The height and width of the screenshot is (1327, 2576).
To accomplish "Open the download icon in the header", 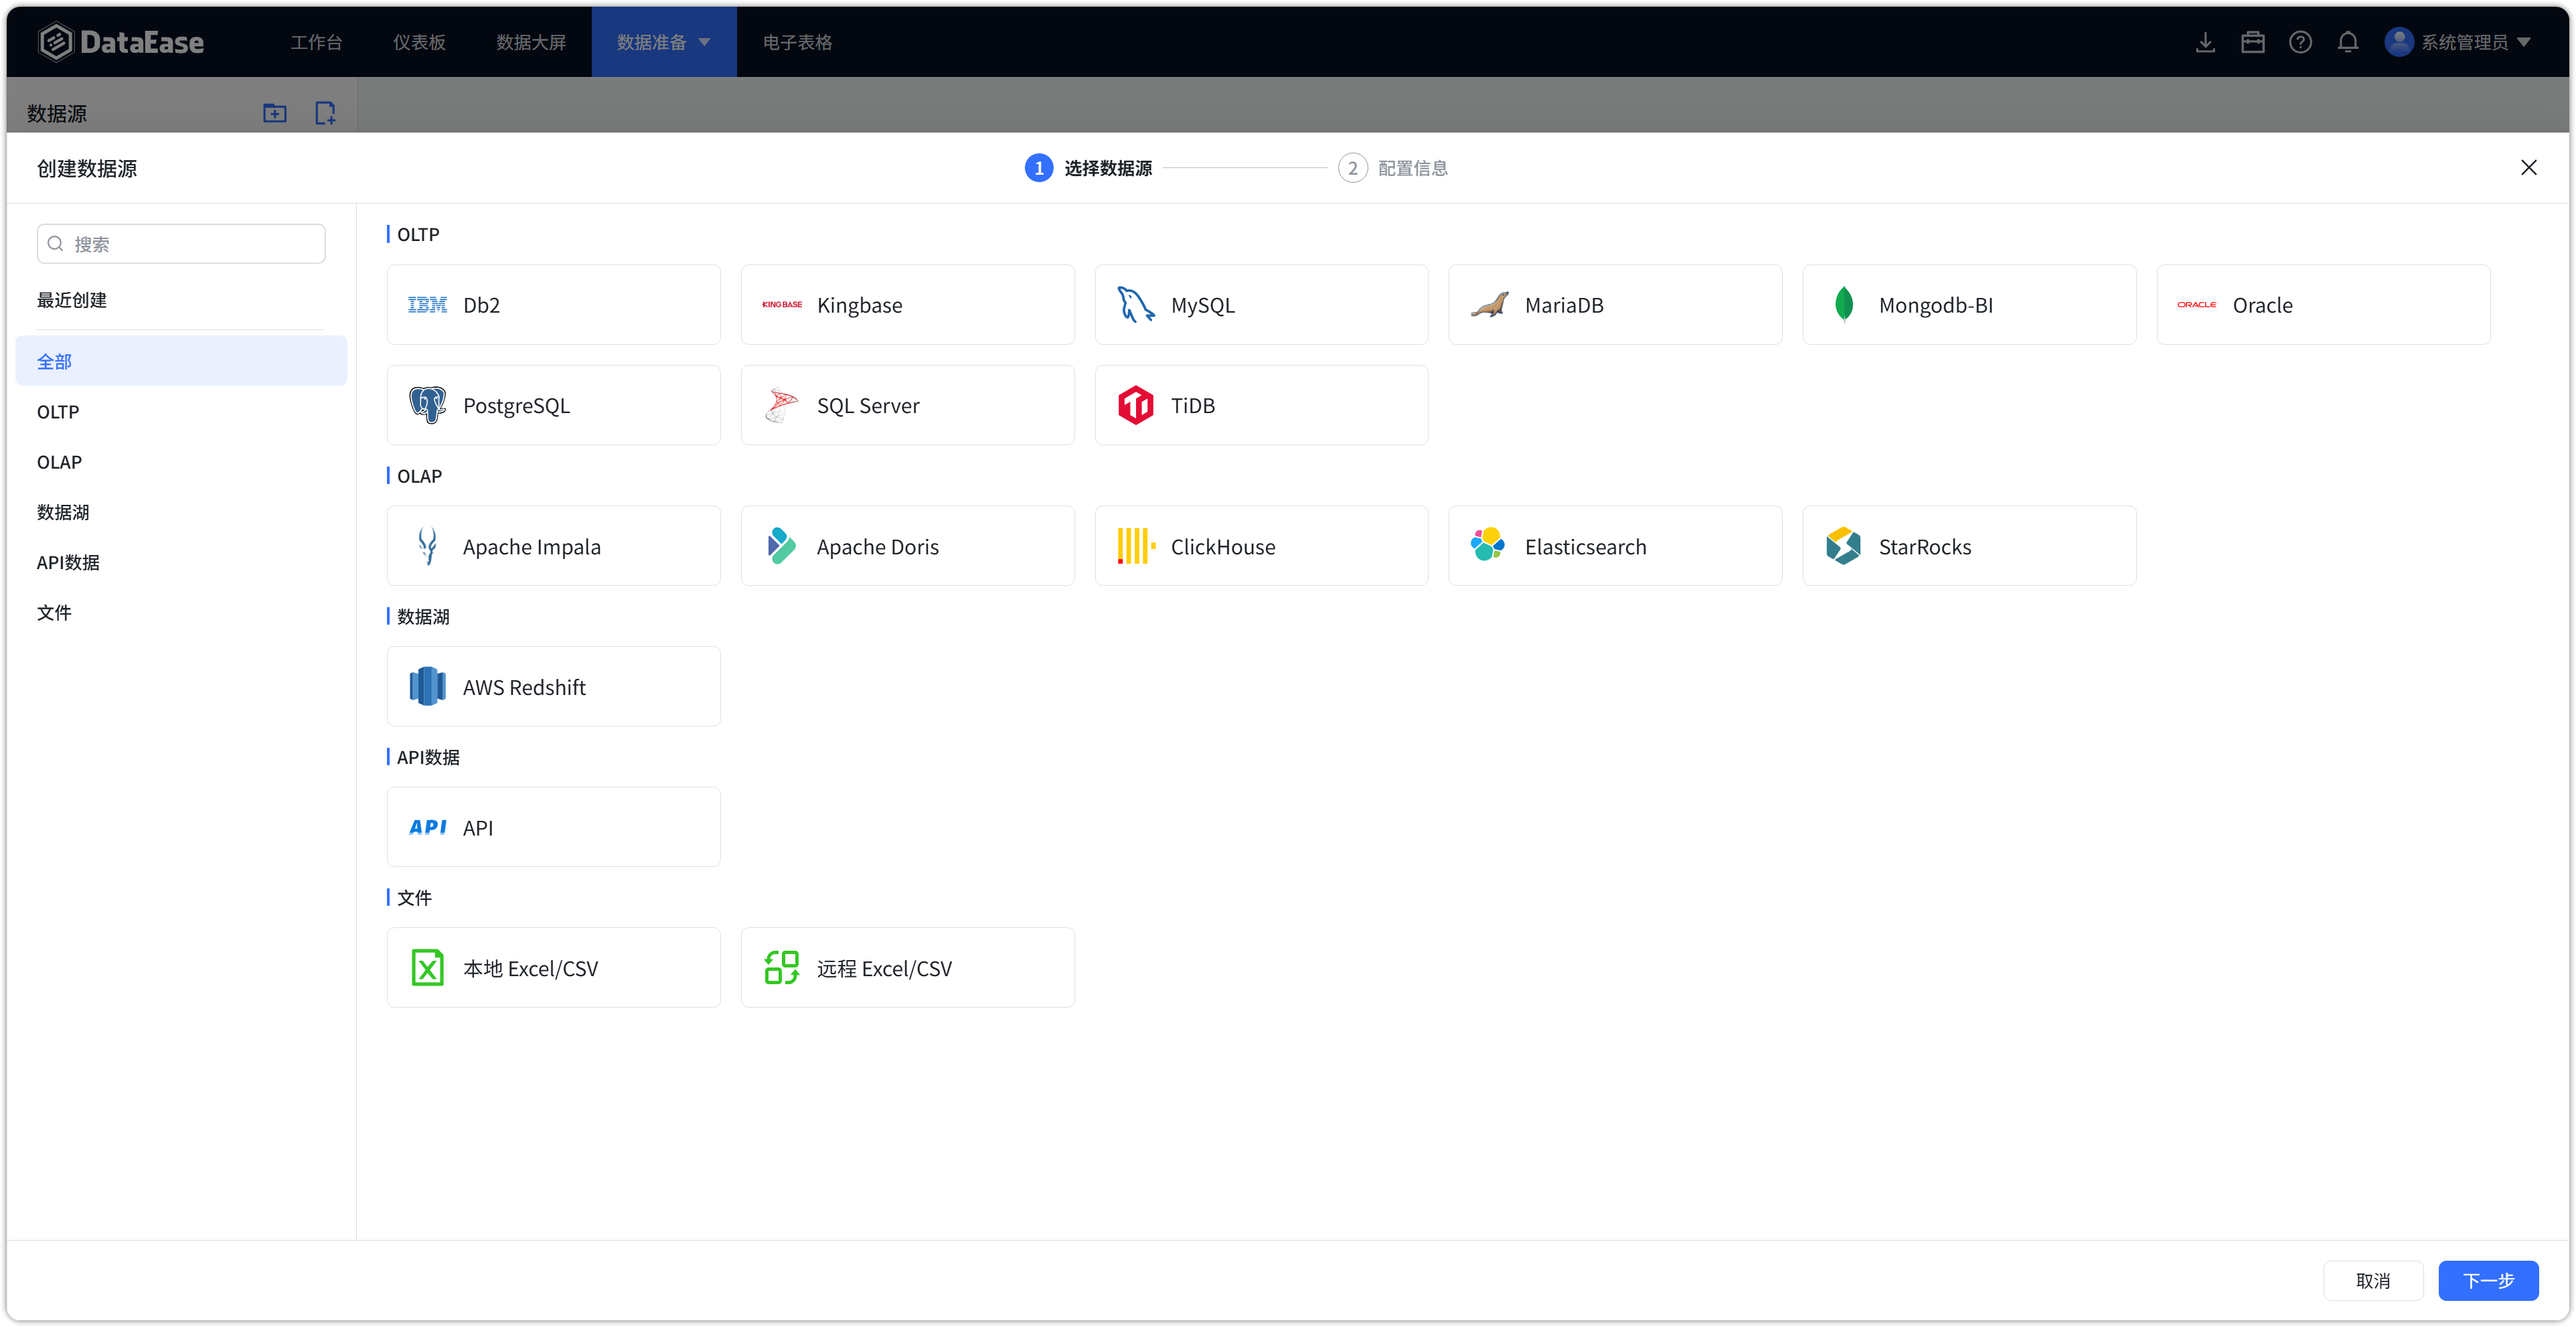I will pyautogui.click(x=2205, y=42).
